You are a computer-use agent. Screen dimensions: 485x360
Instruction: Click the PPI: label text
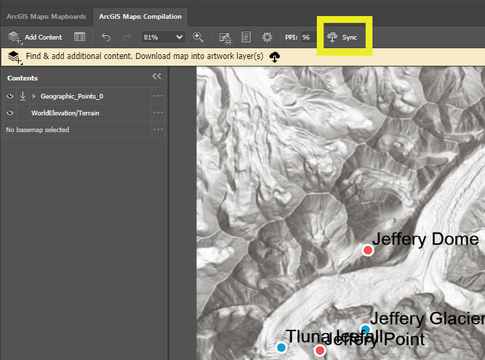click(291, 38)
